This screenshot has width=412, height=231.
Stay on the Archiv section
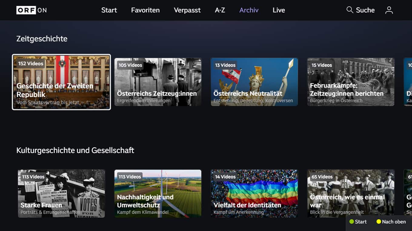pos(249,10)
